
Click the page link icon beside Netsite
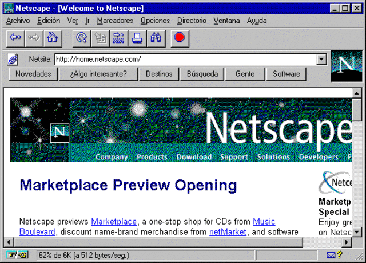(13, 60)
